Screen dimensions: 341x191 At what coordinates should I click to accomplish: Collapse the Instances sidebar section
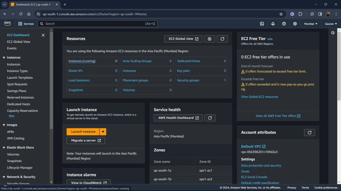pos(4,57)
